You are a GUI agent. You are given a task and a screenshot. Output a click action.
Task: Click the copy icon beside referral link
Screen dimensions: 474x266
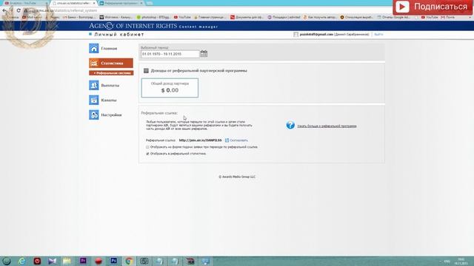pyautogui.click(x=227, y=140)
